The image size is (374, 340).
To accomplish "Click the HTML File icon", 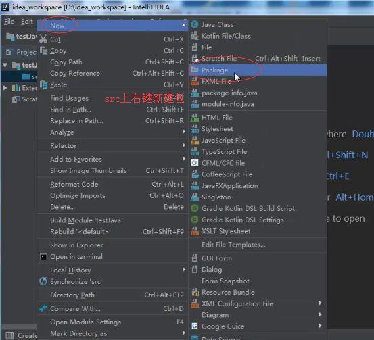I will [195, 118].
